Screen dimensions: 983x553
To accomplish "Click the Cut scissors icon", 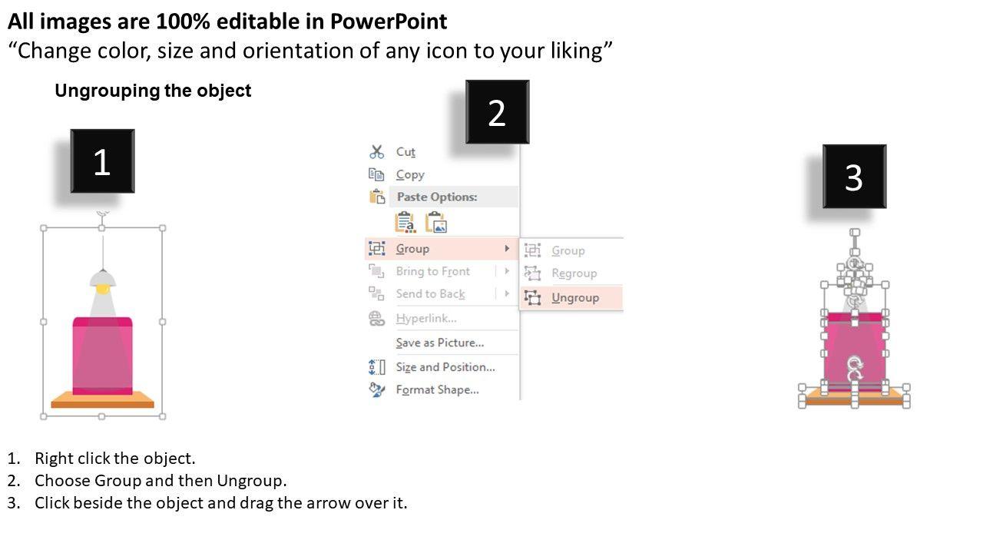I will tap(376, 152).
